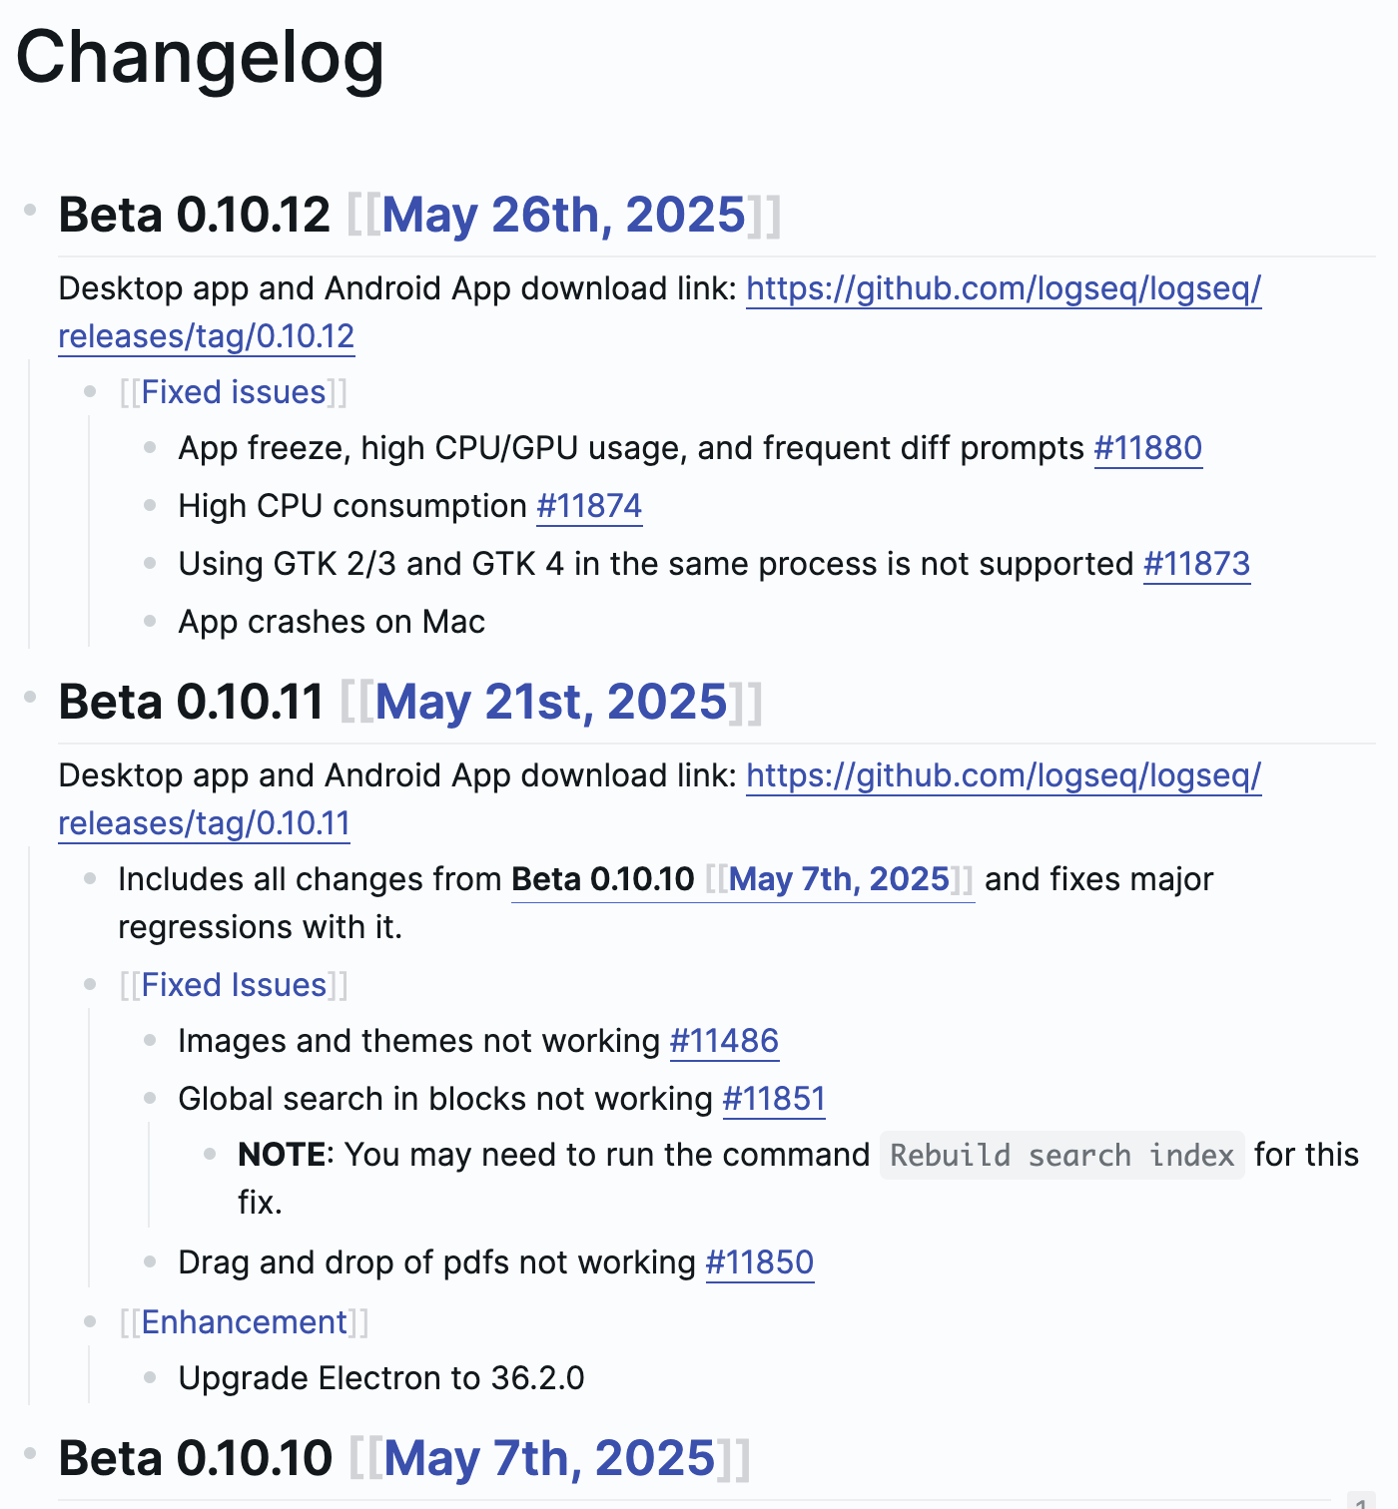The image size is (1398, 1509).
Task: Click the bullet beside Beta 0.10.10 heading
Action: [x=30, y=1453]
